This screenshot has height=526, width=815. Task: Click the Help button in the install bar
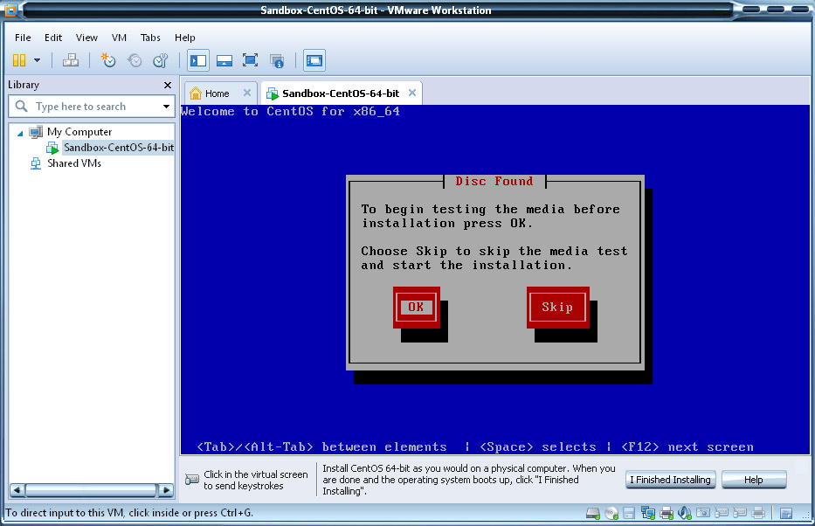(754, 479)
